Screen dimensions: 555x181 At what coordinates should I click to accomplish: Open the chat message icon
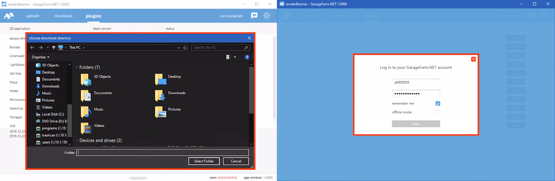coord(254,16)
